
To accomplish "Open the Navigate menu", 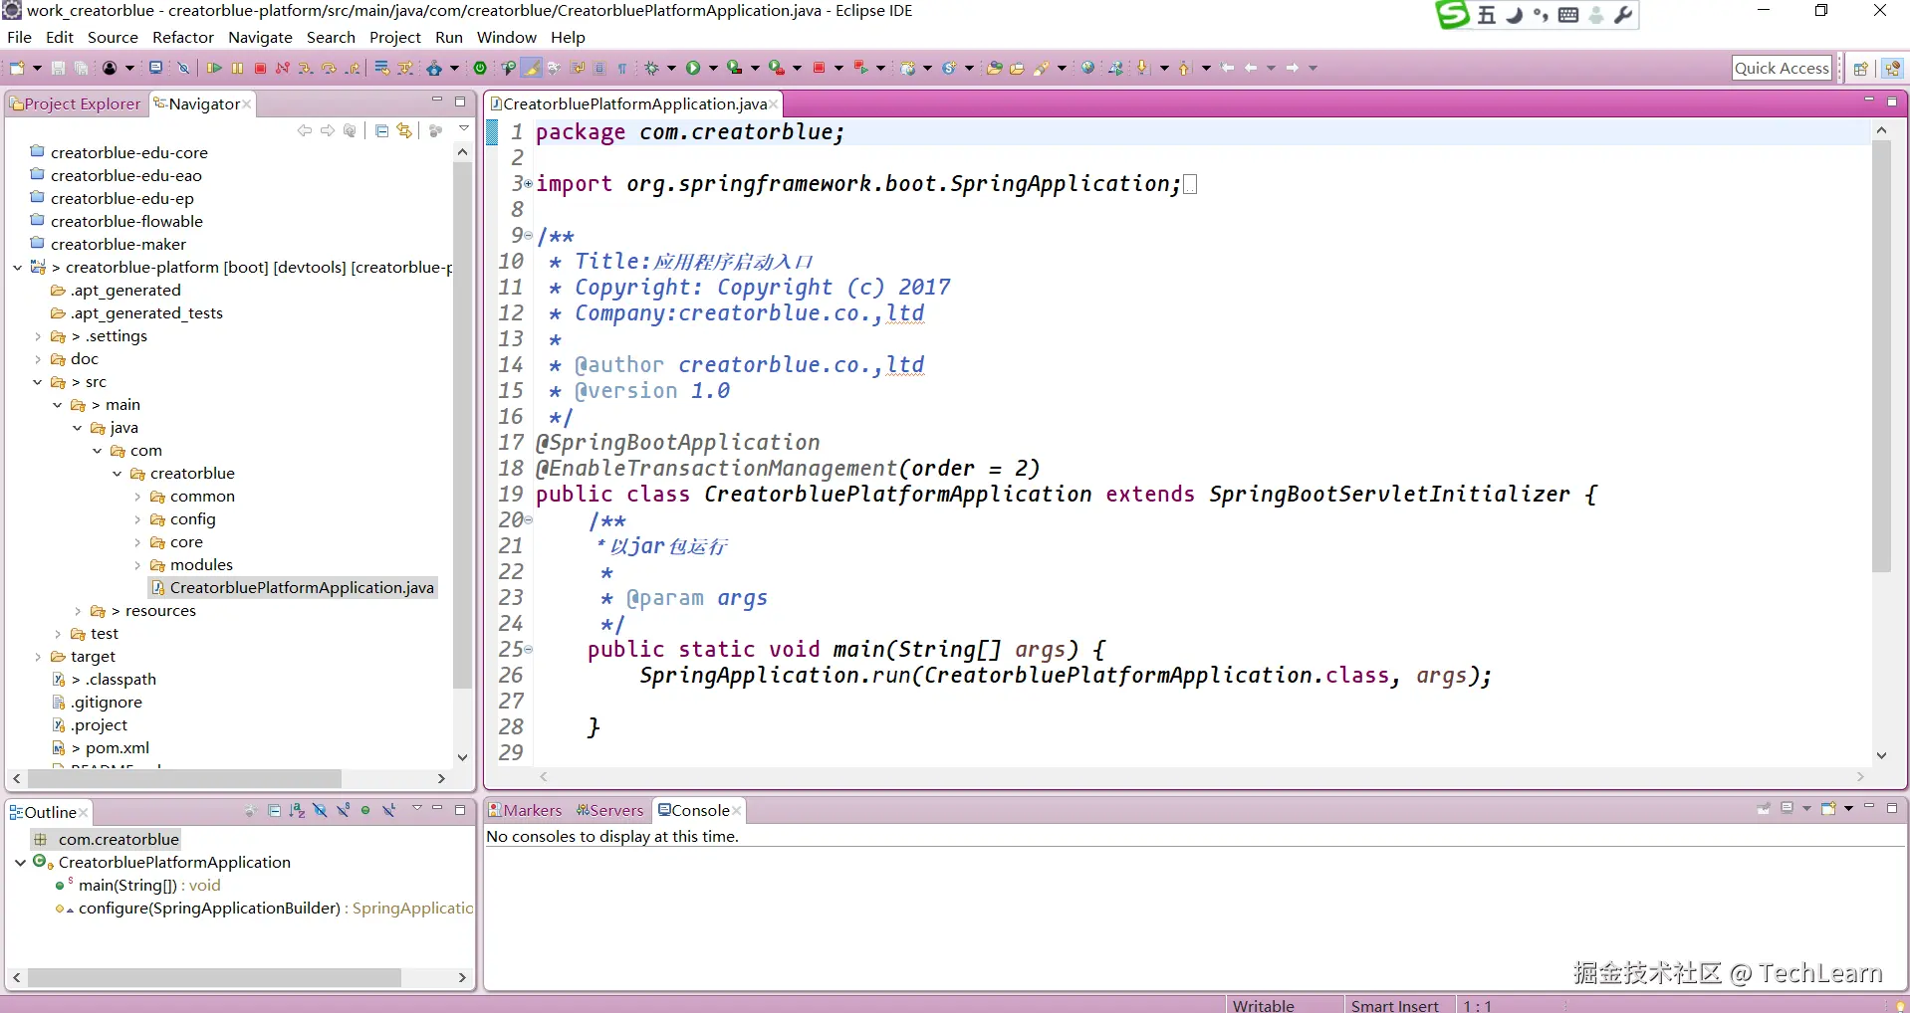I will click(x=260, y=38).
